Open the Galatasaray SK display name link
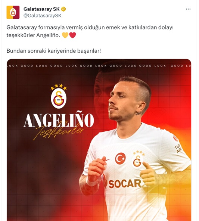The width and height of the screenshot is (199, 221). click(41, 9)
